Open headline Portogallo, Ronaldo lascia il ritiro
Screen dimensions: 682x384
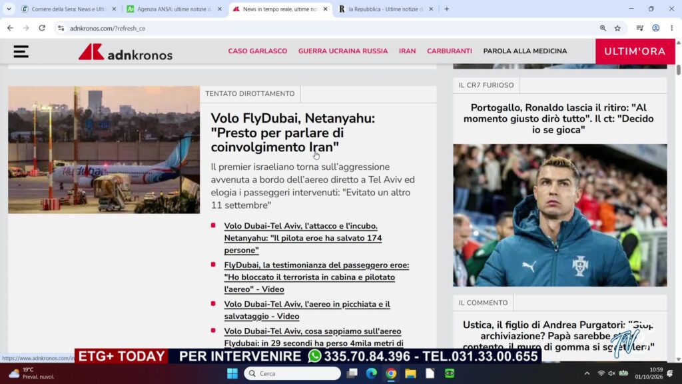[559, 119]
